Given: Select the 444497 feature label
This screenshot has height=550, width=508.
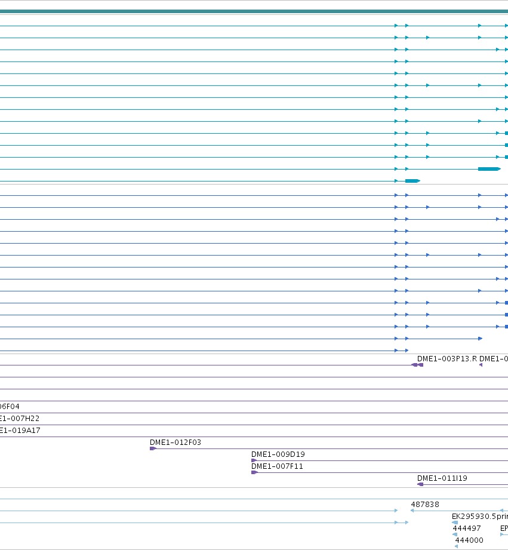Looking at the screenshot, I should coord(467,529).
